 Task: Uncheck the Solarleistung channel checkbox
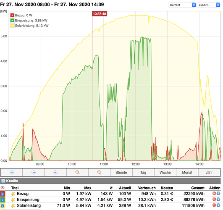coord(3,206)
